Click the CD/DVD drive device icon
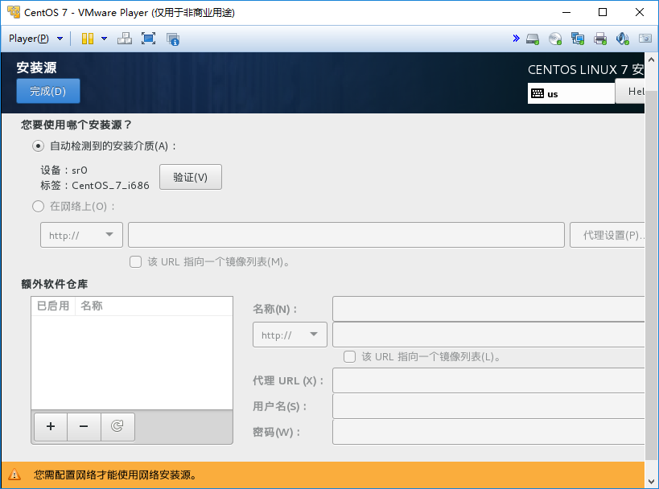659x489 pixels. tap(555, 39)
